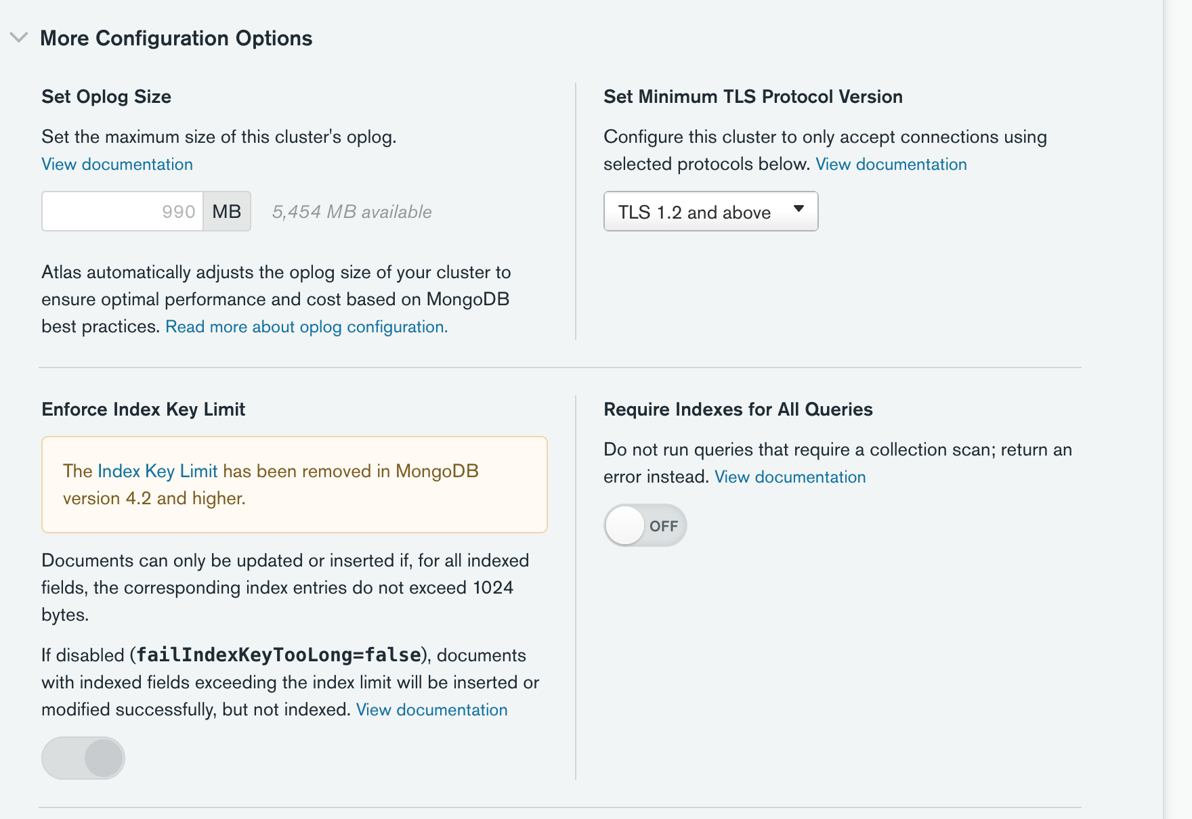Viewport: 1192px width, 819px height.
Task: Click the dropdown arrow beside TLS 1.2 and above
Action: click(x=799, y=211)
